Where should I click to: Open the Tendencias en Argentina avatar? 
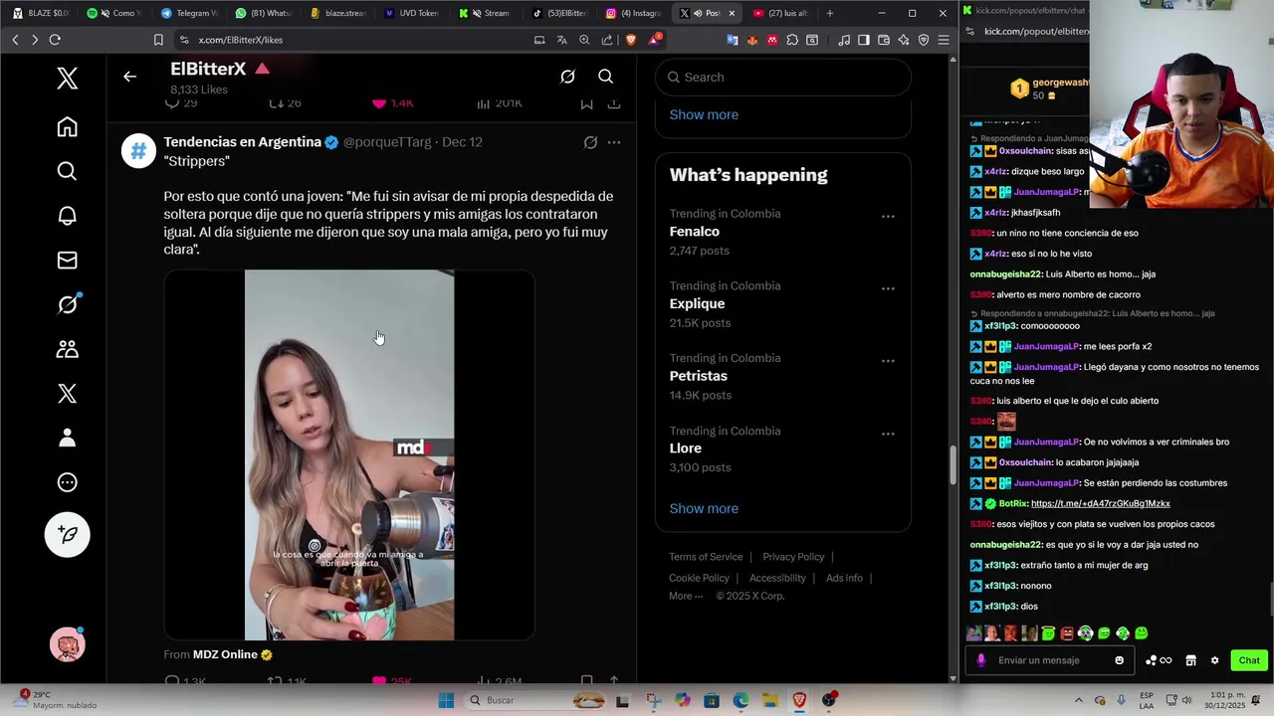click(138, 150)
